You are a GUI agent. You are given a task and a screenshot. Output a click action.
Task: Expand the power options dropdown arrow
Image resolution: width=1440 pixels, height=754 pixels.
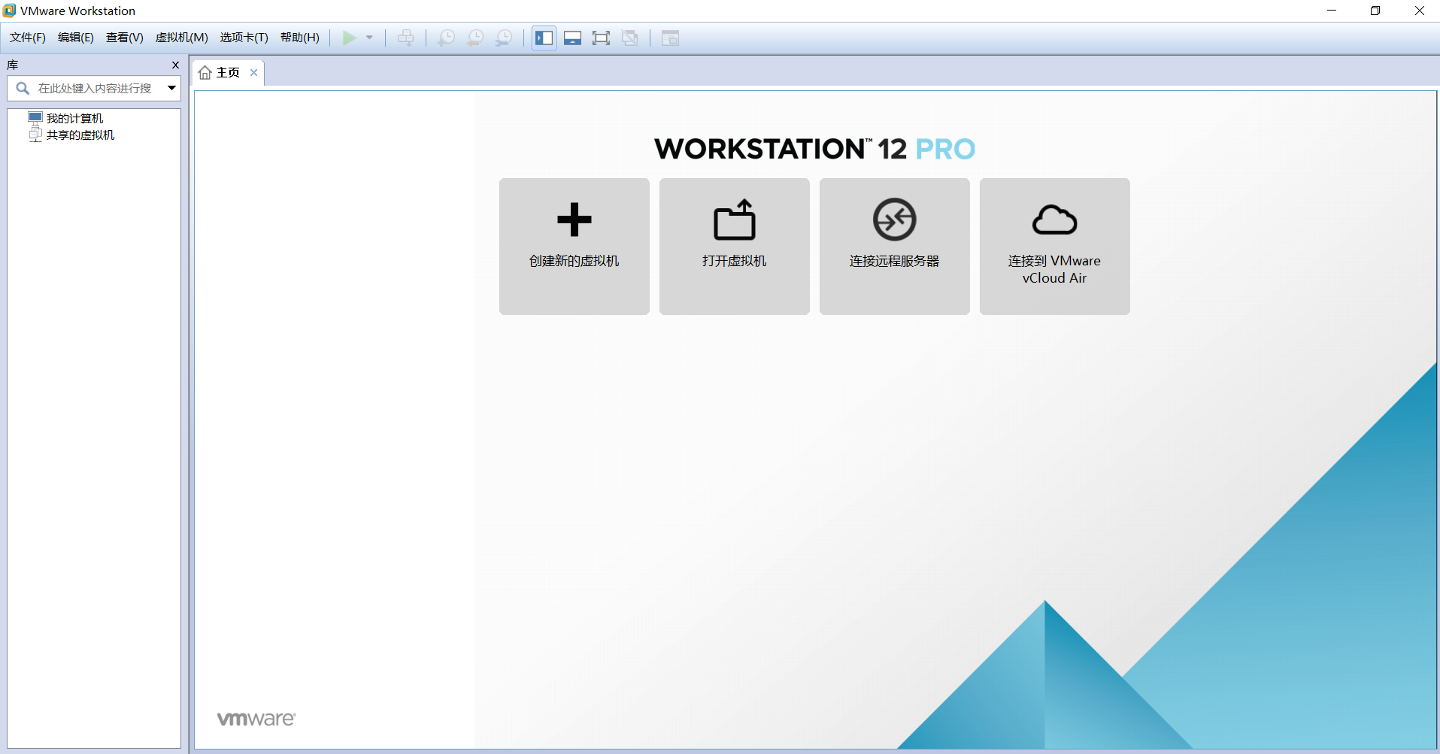coord(369,38)
